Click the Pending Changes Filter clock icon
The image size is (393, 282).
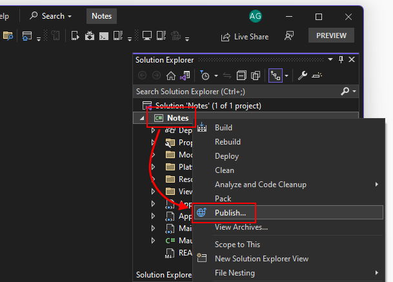click(x=205, y=76)
